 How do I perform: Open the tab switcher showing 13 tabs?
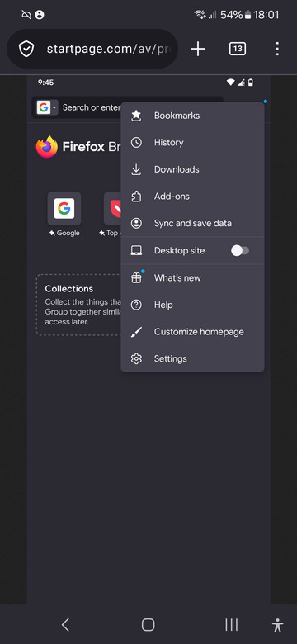point(238,50)
